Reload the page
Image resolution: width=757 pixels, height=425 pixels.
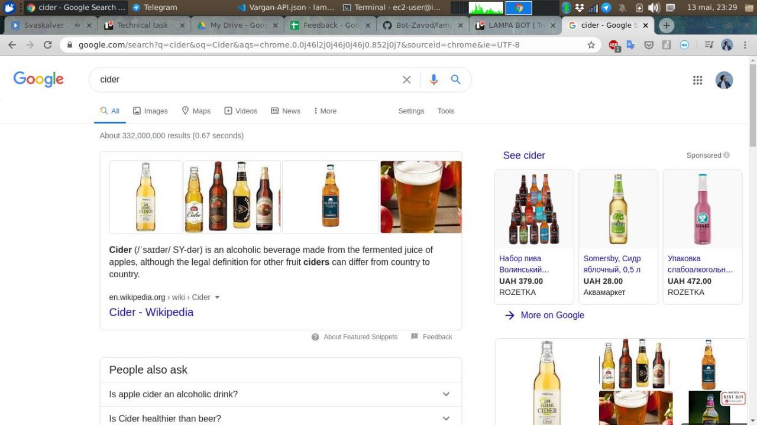pos(48,45)
